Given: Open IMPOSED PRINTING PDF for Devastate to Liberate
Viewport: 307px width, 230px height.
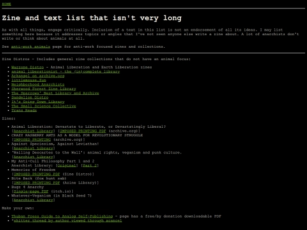Looking at the screenshot, I should 83,131.
